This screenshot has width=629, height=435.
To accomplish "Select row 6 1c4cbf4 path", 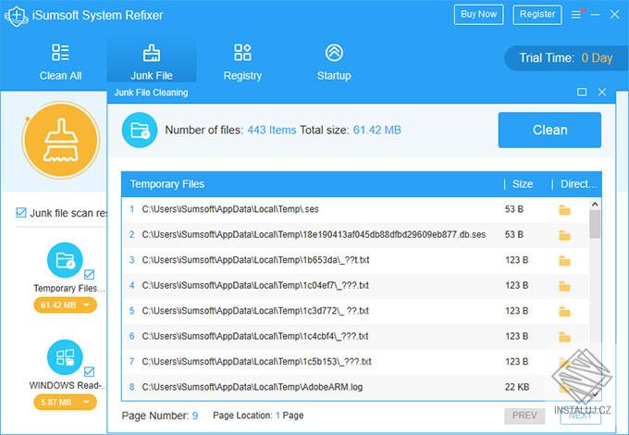I will tap(254, 336).
